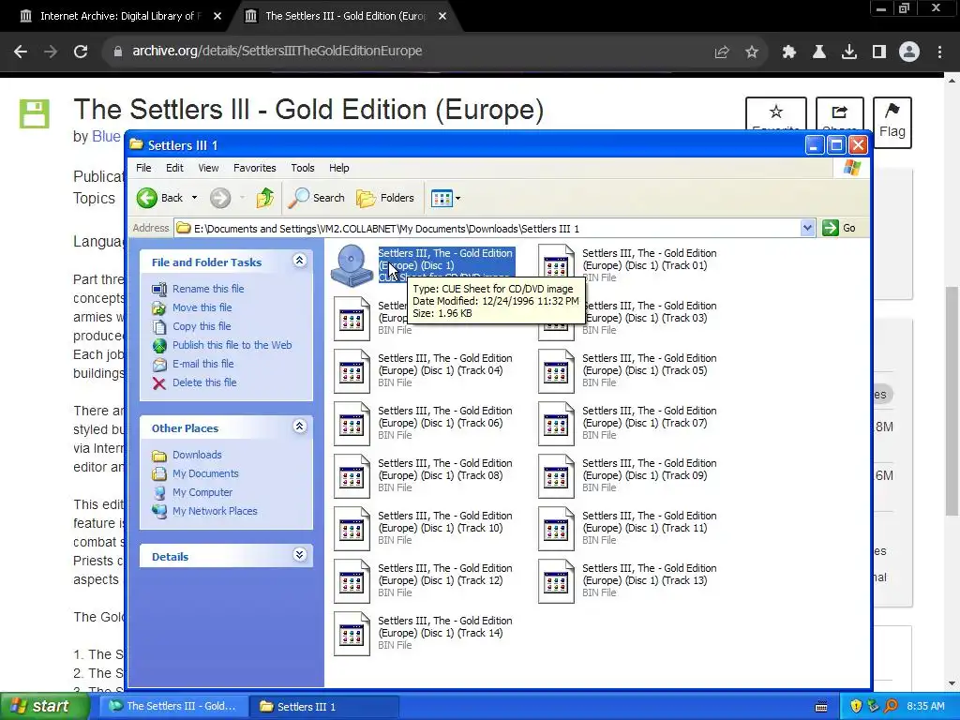Select the Track 12 BIN file icon

[352, 581]
